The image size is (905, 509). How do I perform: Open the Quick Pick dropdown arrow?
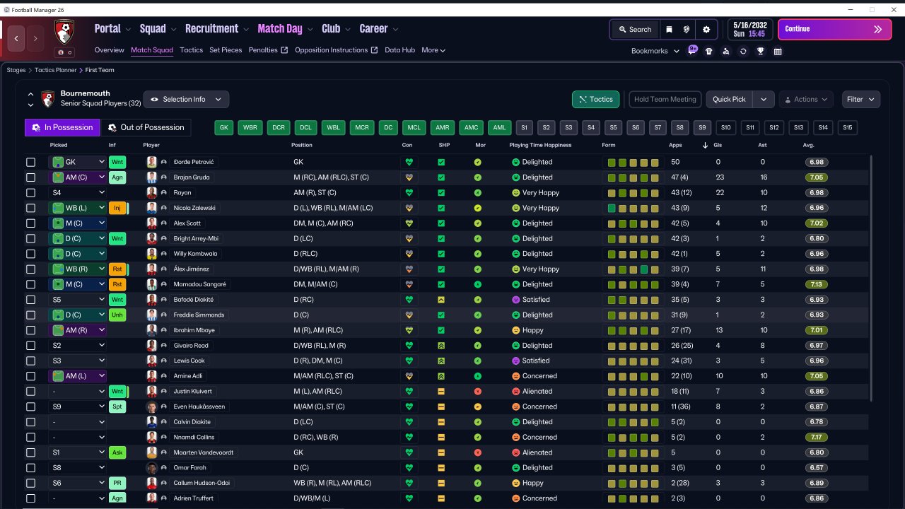pyautogui.click(x=764, y=100)
